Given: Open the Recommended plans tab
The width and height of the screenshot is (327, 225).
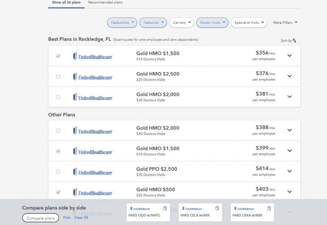Looking at the screenshot, I should tap(105, 3).
